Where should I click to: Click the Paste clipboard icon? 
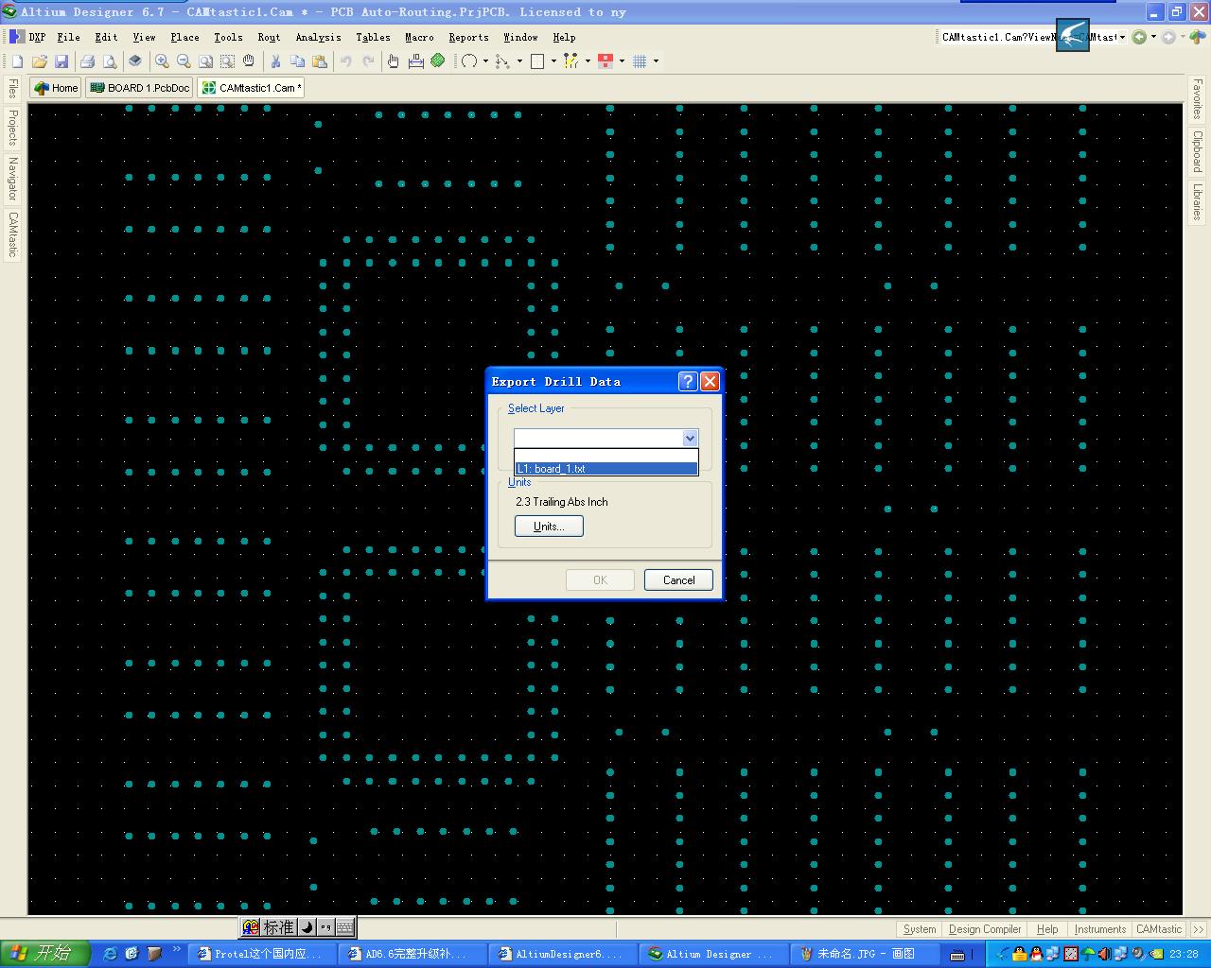point(320,61)
